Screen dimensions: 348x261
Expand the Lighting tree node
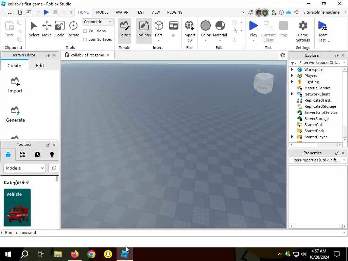292,82
